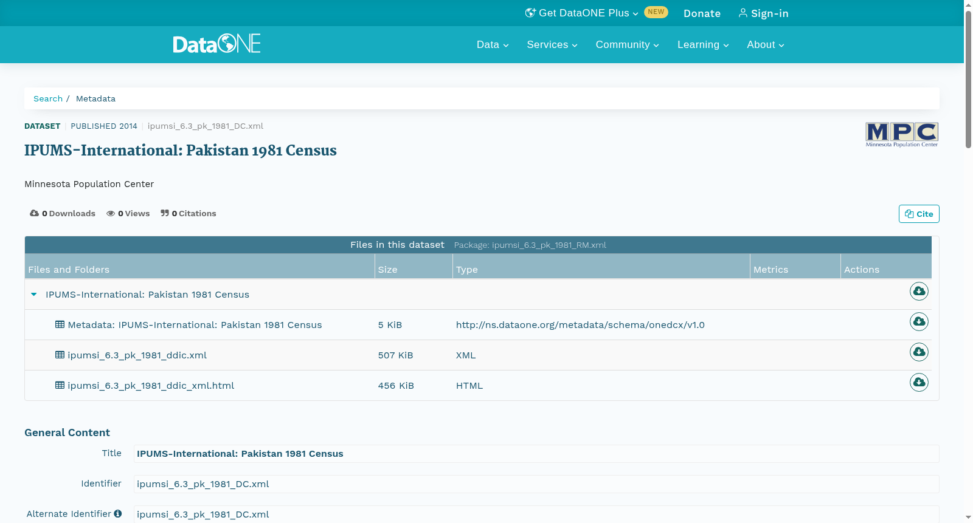This screenshot has height=523, width=973.
Task: Click the DataONE logo
Action: click(216, 44)
